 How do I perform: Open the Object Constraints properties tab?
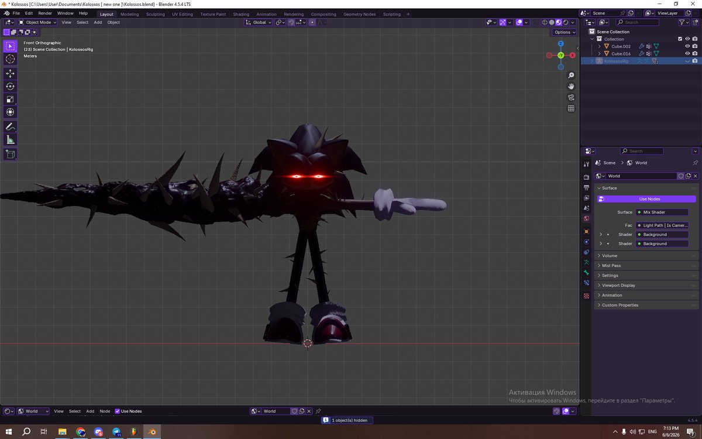click(x=586, y=252)
